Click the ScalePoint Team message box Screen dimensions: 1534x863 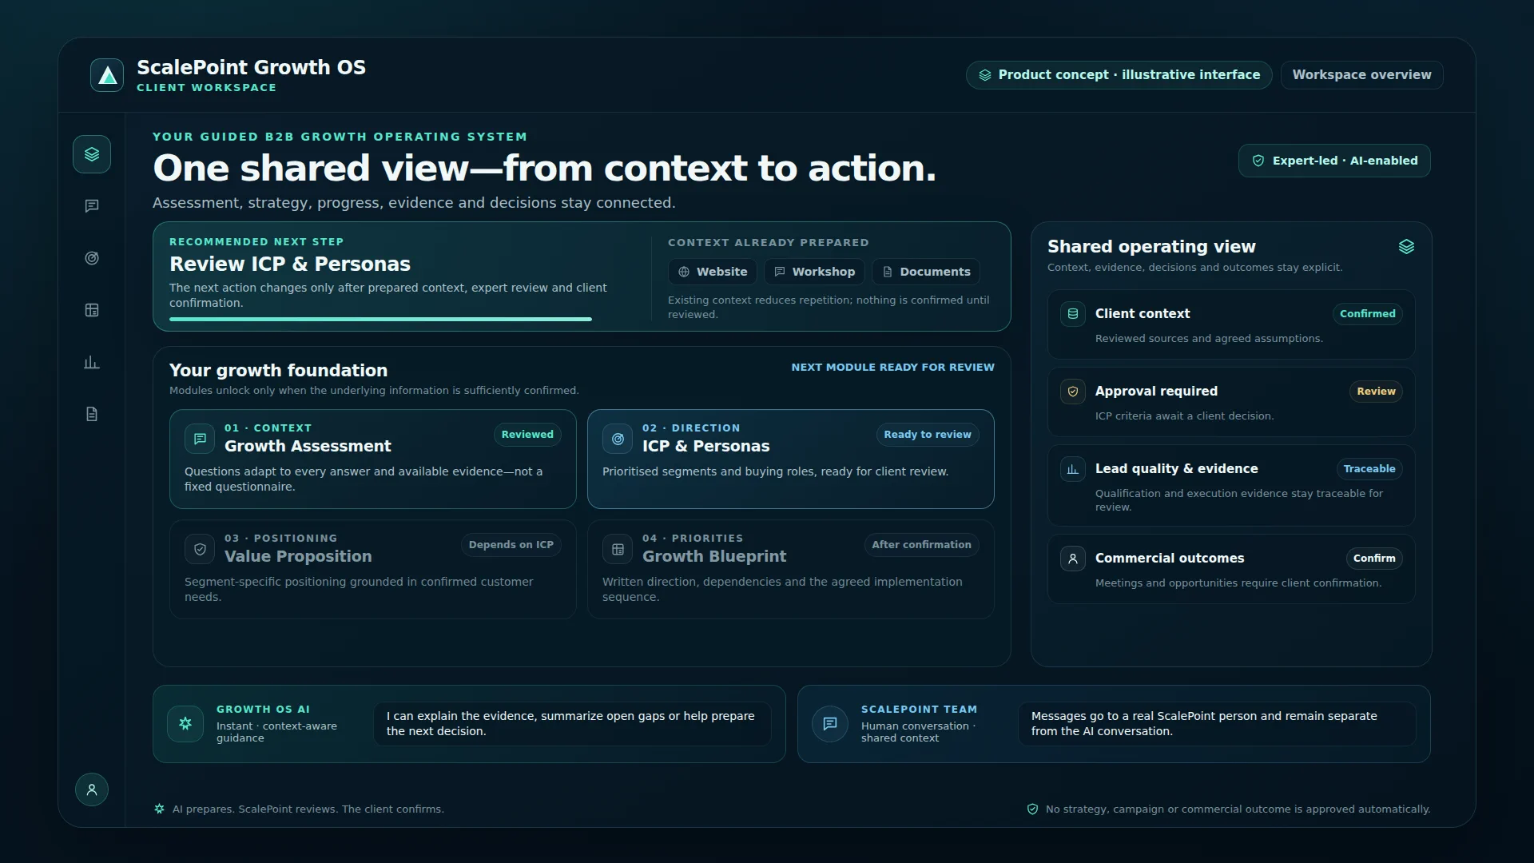pos(1216,724)
